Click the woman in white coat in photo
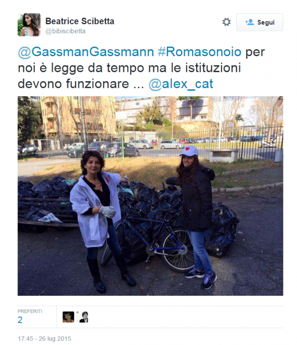Image resolution: width=297 pixels, height=345 pixels. 100,220
